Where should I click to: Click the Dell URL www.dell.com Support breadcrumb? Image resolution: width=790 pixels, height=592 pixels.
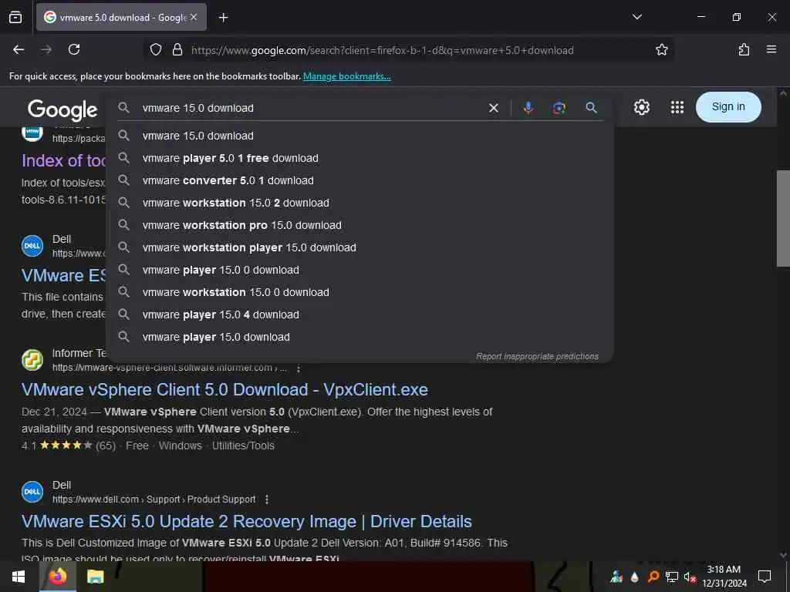[x=154, y=499]
